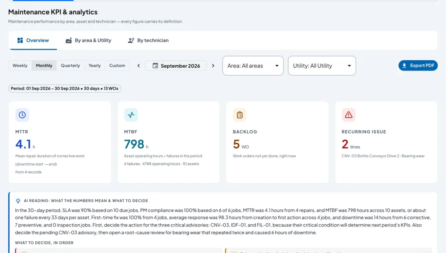
Task: Switch to By technician tab
Action: [149, 40]
